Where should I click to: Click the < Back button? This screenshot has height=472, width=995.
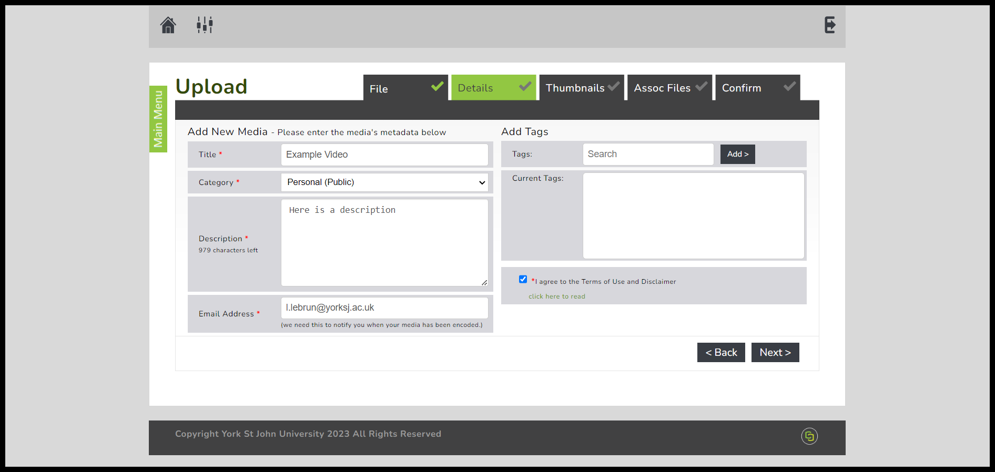(x=721, y=353)
